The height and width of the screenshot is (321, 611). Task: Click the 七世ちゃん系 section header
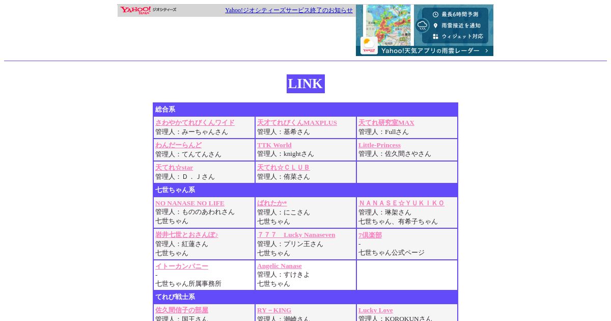pos(305,190)
